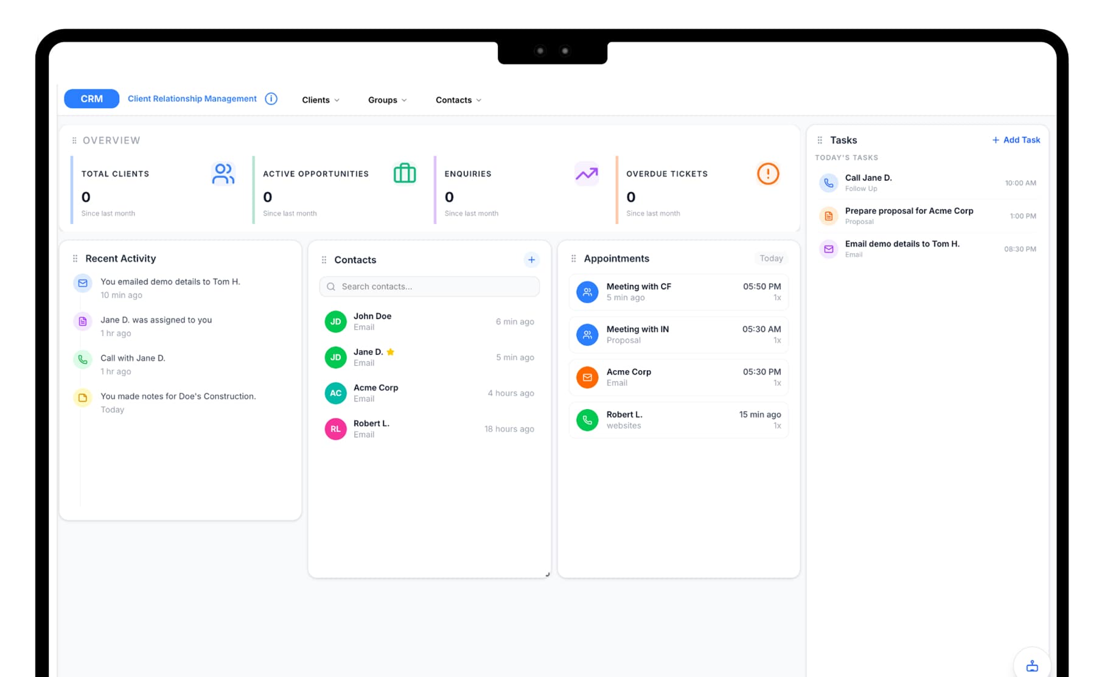Click the Enquiries trending arrow icon
The height and width of the screenshot is (677, 1110).
click(587, 174)
